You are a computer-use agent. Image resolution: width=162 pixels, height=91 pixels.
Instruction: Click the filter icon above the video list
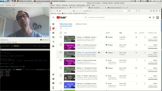pyautogui.click(x=61, y=29)
